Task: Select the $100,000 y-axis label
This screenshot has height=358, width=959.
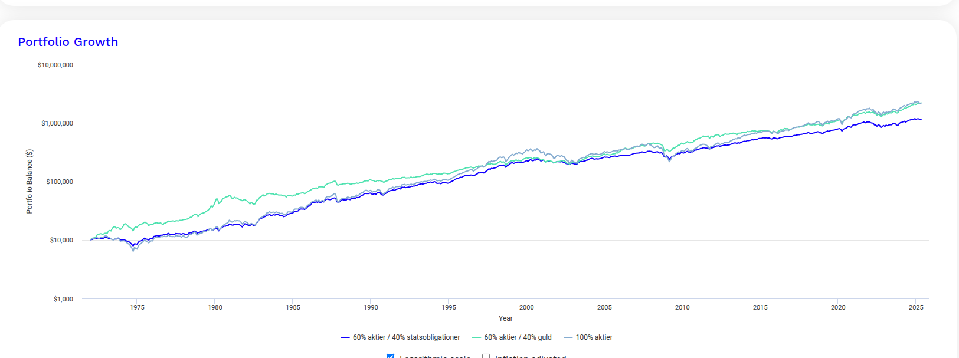Action: 60,182
